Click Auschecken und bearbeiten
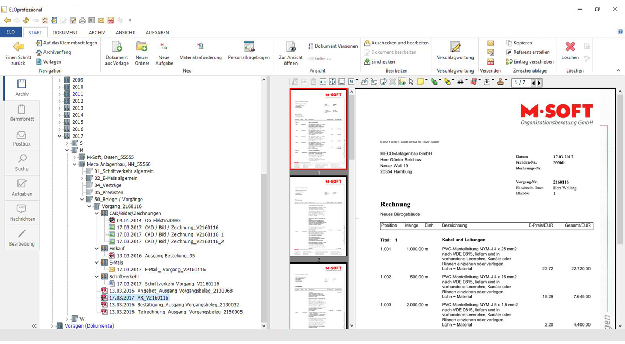625x344 pixels. (x=396, y=43)
